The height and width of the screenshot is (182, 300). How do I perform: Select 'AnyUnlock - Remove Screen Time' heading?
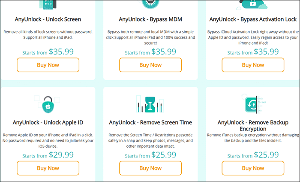pos(150,122)
